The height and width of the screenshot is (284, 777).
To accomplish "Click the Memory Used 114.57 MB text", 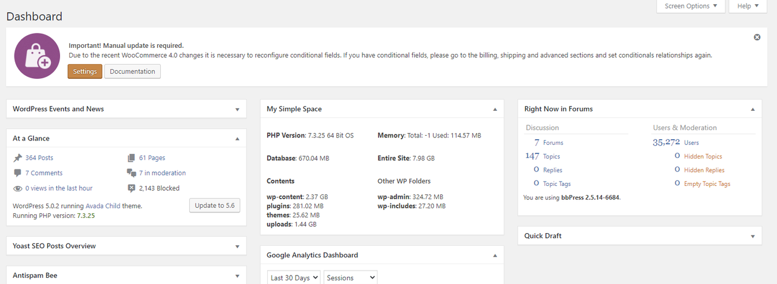I will (429, 136).
